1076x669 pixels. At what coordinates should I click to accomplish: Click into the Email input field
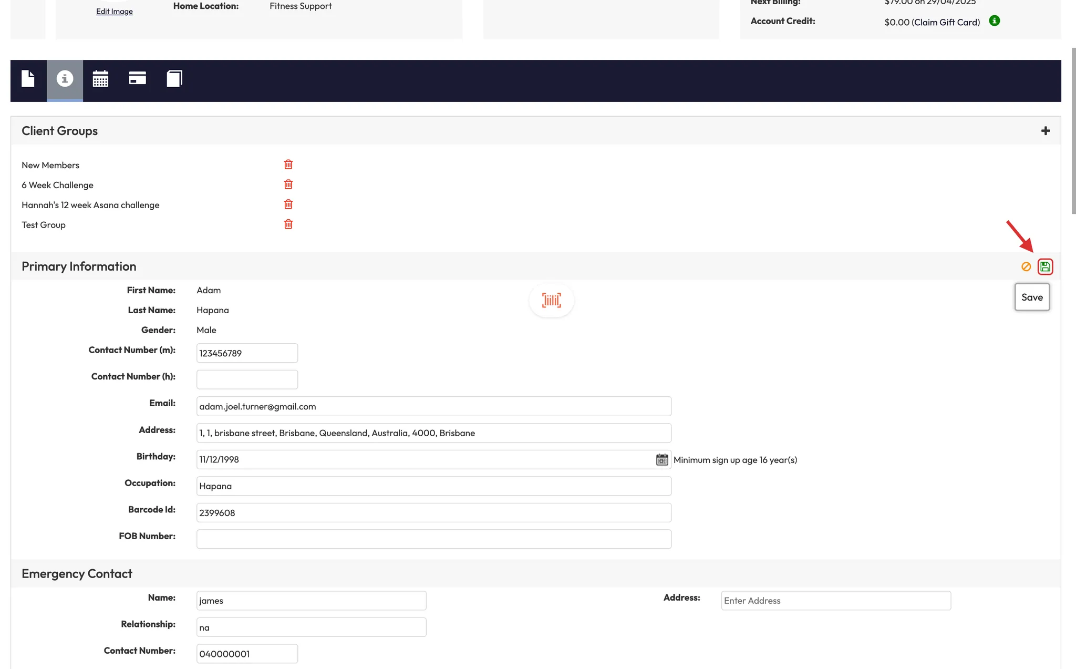point(433,406)
